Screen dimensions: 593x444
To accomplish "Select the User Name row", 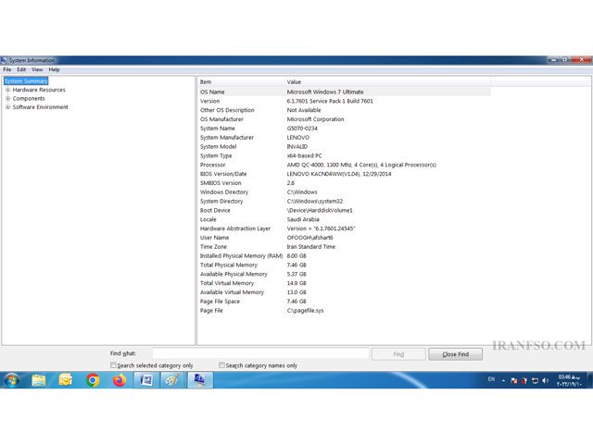I will (344, 238).
